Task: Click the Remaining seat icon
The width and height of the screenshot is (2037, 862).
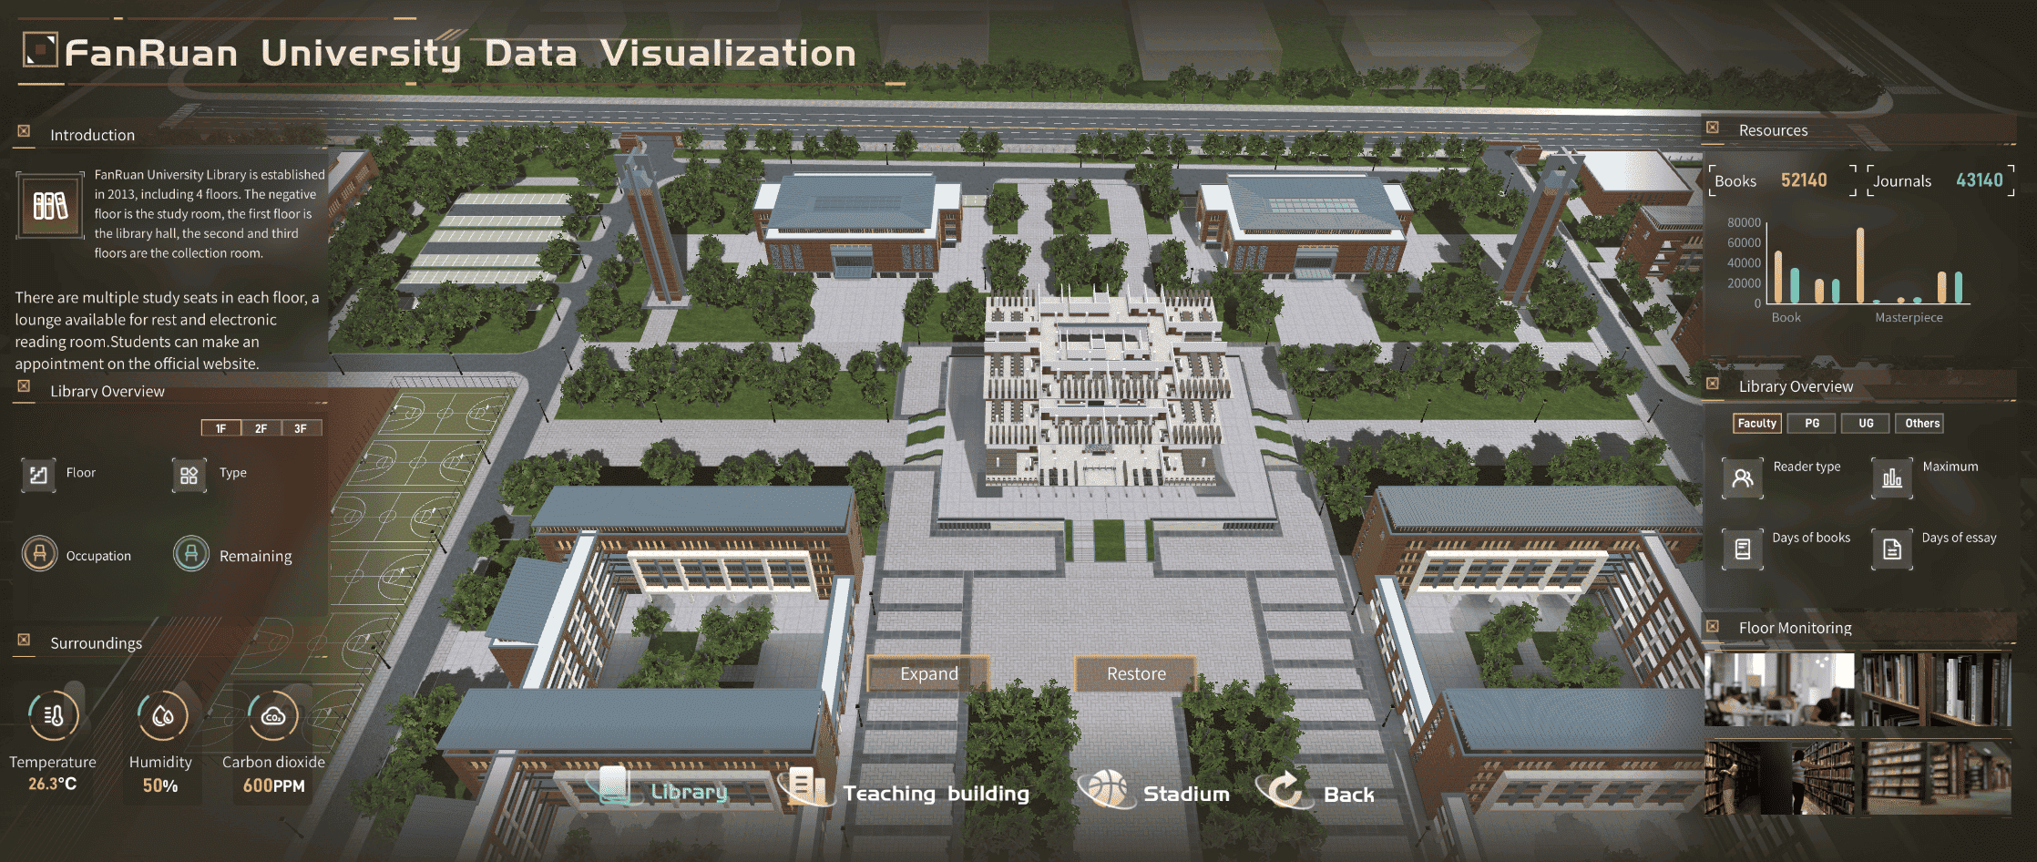Action: (x=191, y=553)
